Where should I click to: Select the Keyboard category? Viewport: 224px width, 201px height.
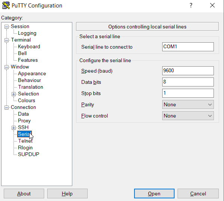29,47
